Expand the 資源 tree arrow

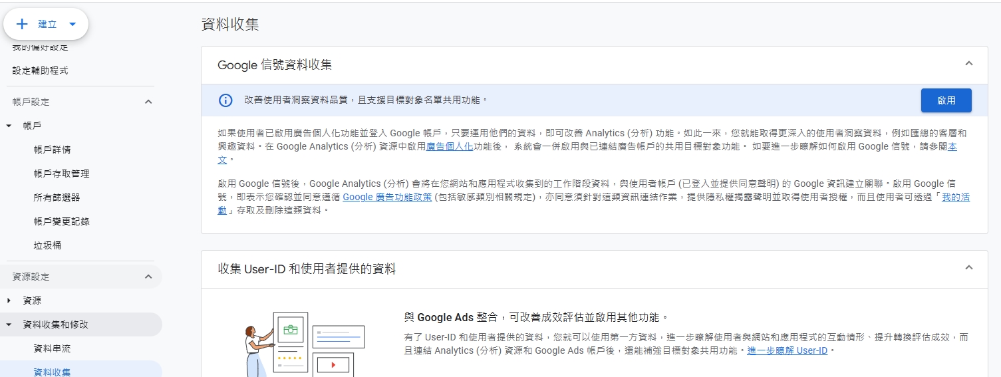pyautogui.click(x=9, y=301)
